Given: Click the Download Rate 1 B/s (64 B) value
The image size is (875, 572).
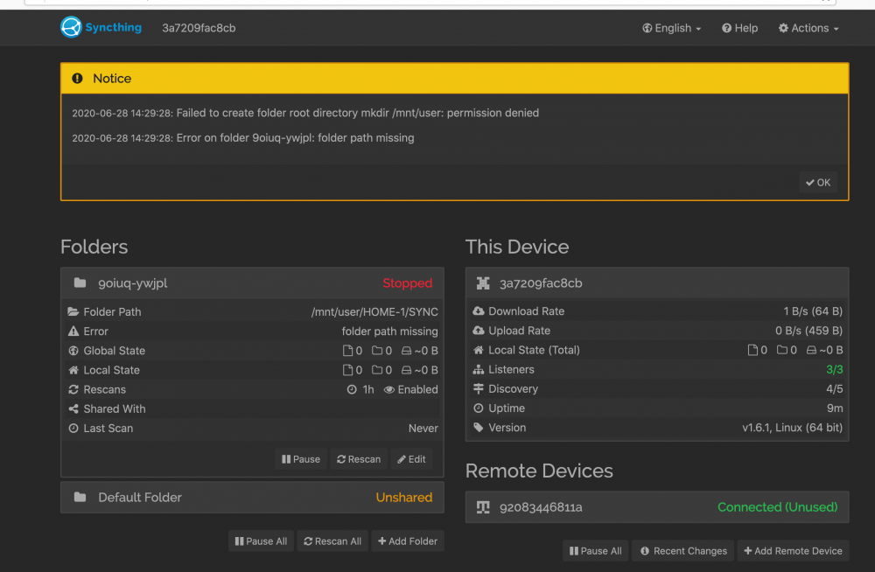Looking at the screenshot, I should pos(813,310).
